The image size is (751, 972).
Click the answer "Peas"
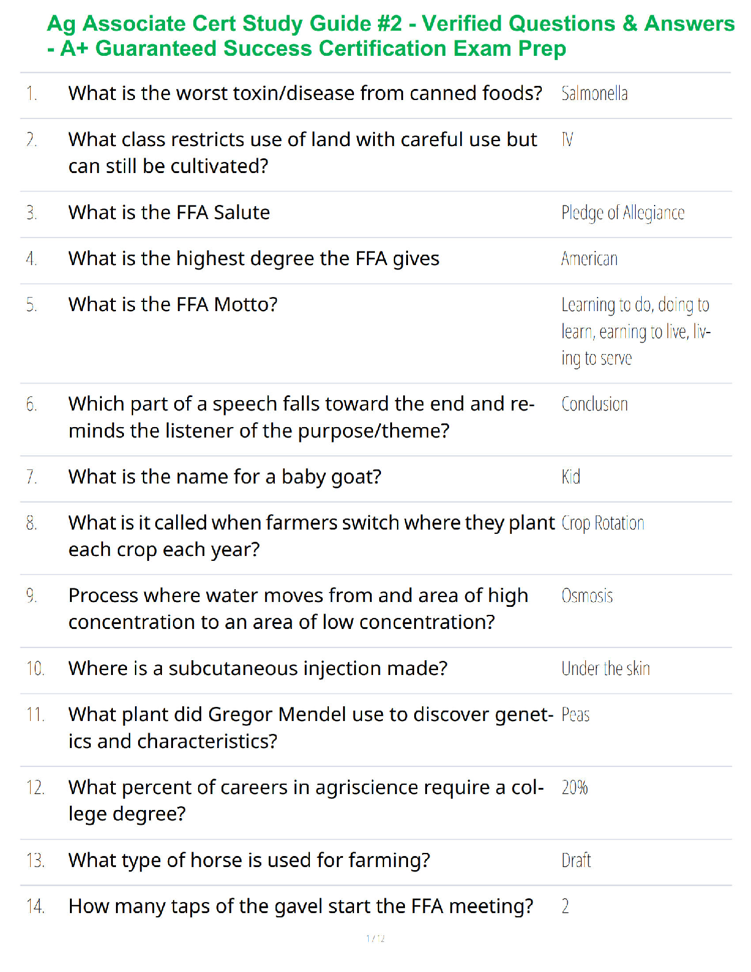point(576,715)
